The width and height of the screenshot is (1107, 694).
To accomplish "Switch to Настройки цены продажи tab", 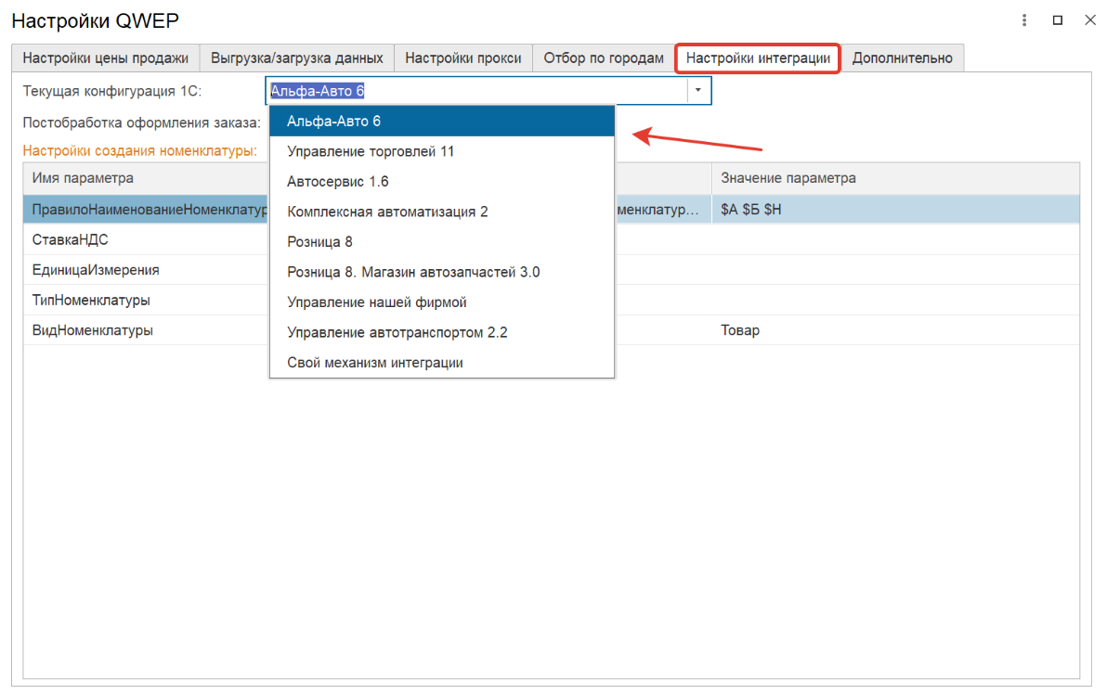I will 105,58.
